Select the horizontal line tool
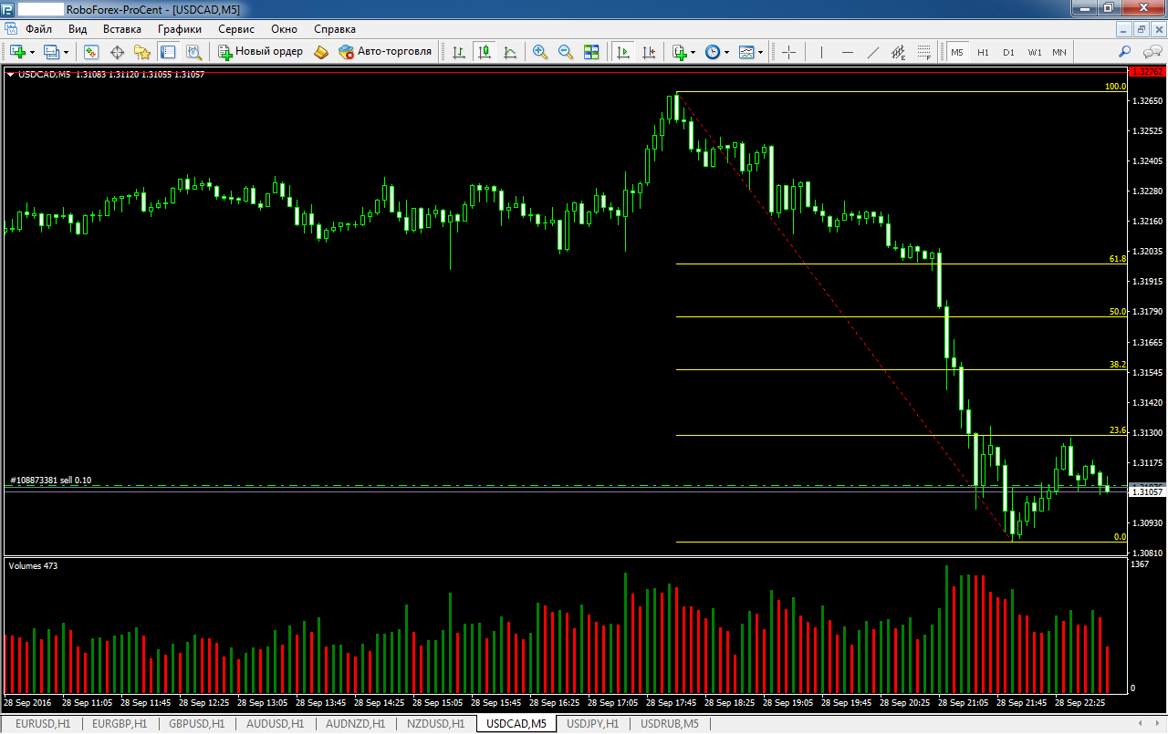The height and width of the screenshot is (734, 1168). tap(848, 52)
